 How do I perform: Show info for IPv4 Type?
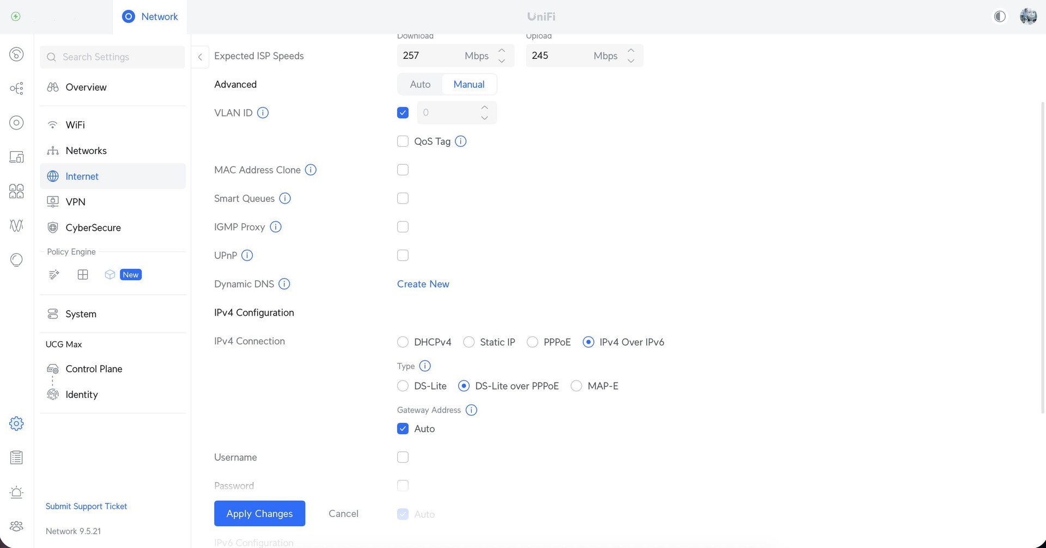click(425, 366)
